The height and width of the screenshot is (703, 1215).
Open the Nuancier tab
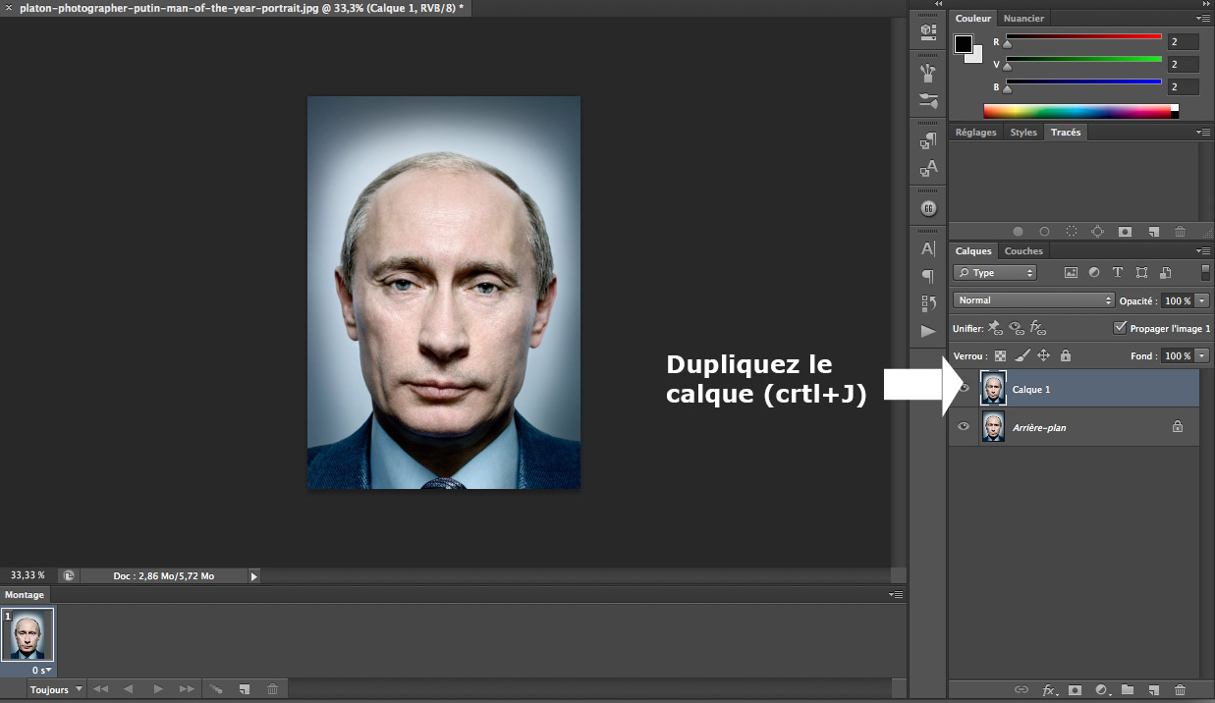click(1023, 19)
